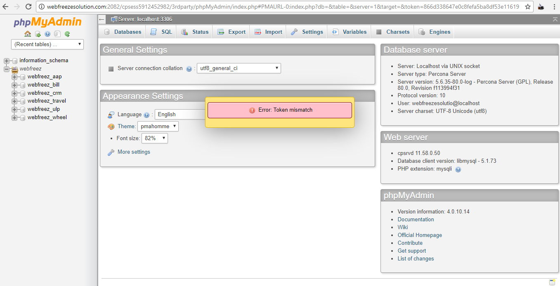The width and height of the screenshot is (560, 286).
Task: Click the log out icon under the logo
Action: tap(38, 34)
